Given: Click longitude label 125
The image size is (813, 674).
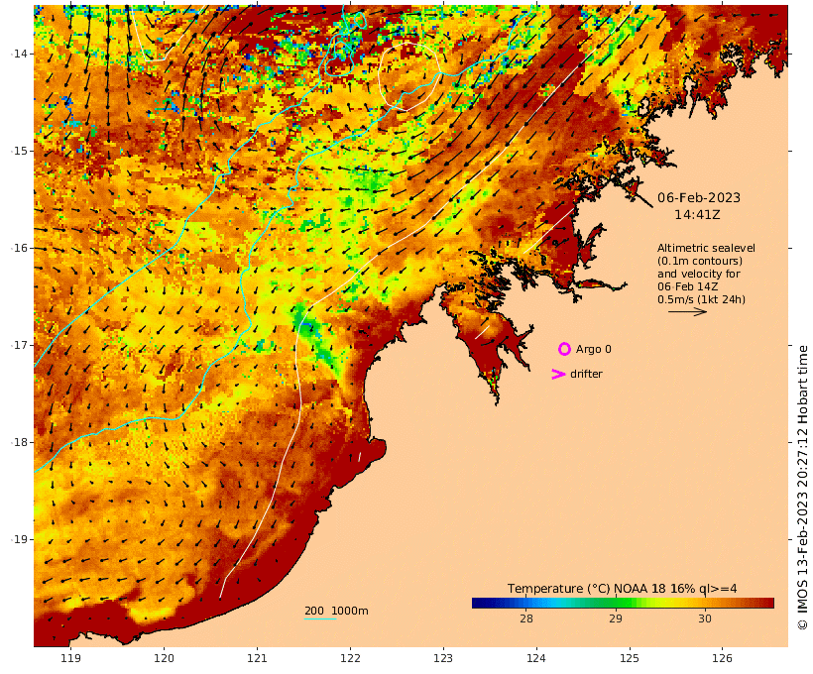Looking at the screenshot, I should pos(630,658).
